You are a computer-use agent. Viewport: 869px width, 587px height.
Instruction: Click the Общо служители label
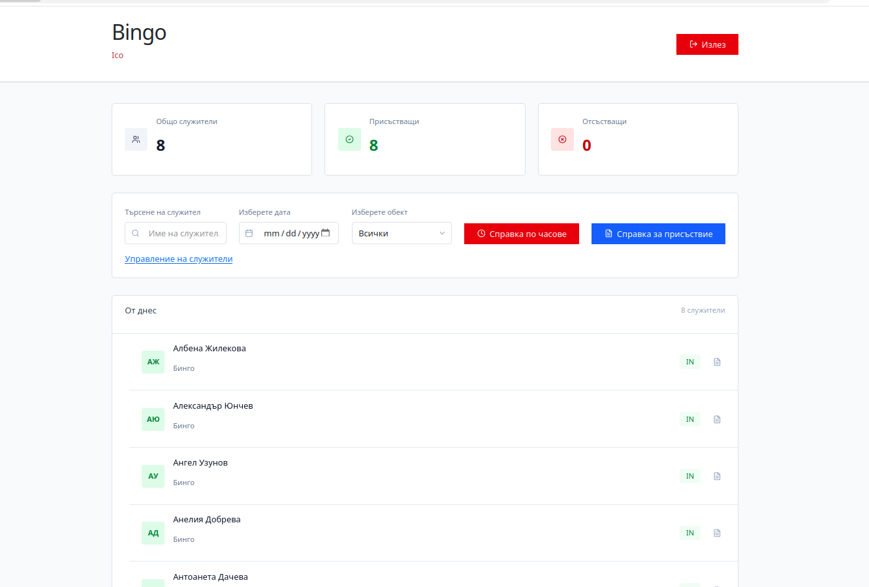click(x=187, y=121)
